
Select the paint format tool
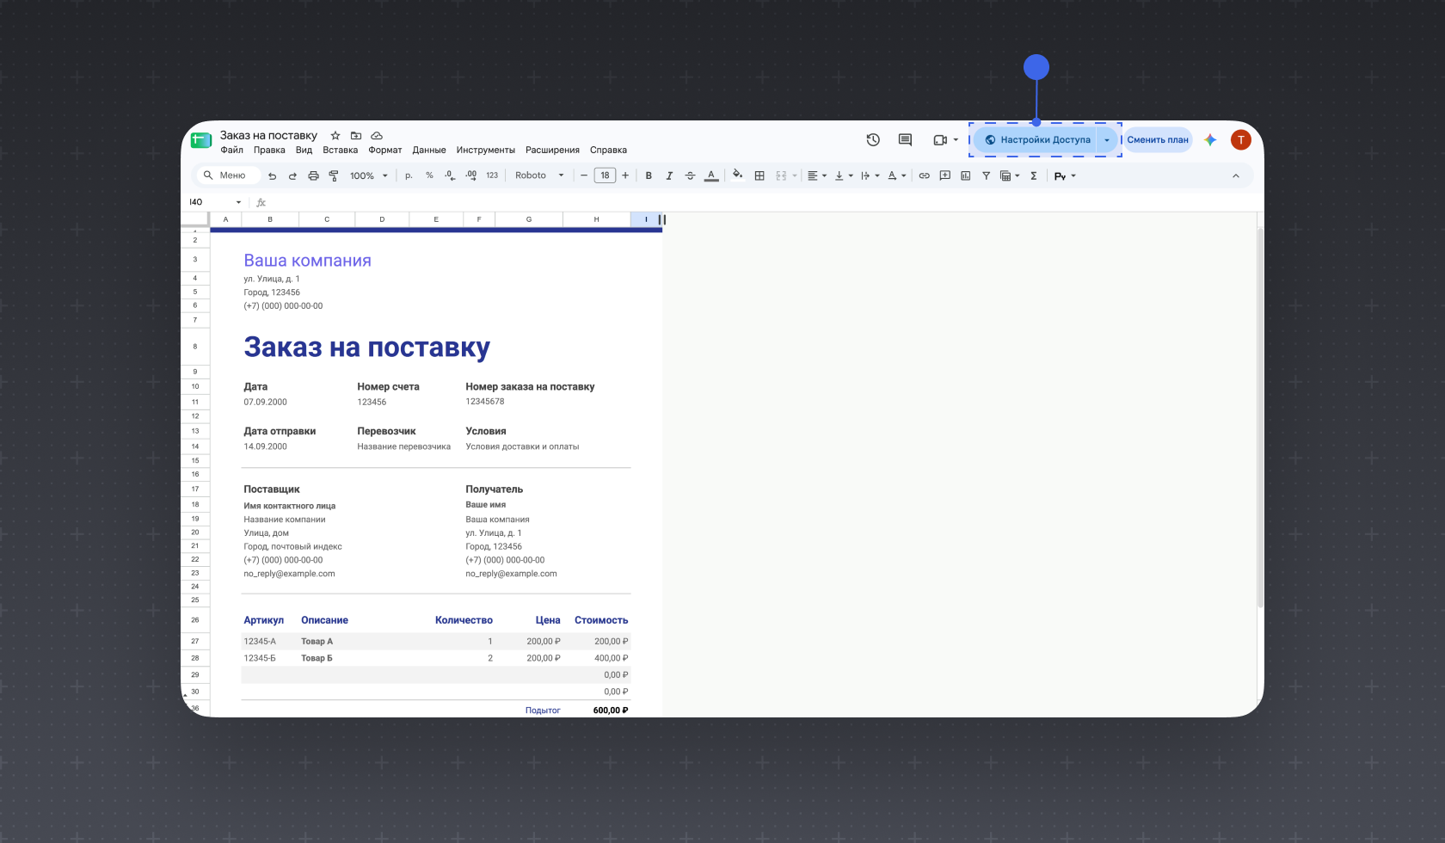334,175
